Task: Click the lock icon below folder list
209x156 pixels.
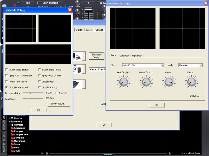Action: pyautogui.click(x=47, y=153)
